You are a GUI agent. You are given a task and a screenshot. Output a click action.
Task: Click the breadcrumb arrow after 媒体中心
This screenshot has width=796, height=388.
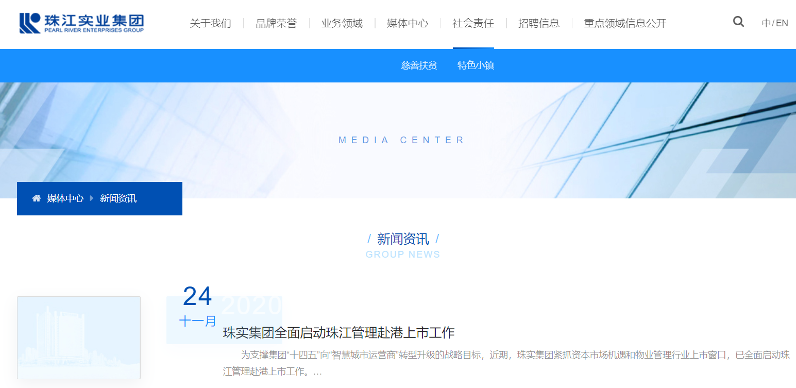pyautogui.click(x=91, y=198)
